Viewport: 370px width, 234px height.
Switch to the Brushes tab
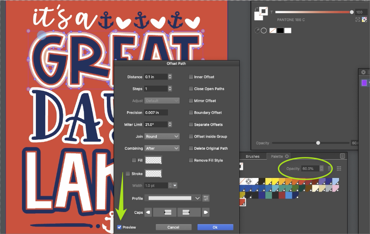(252, 156)
